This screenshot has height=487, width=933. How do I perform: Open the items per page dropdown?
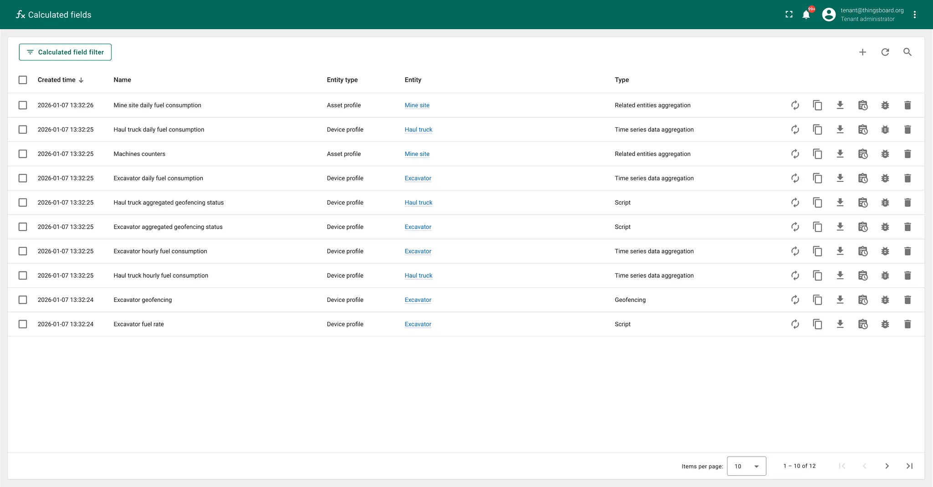746,466
